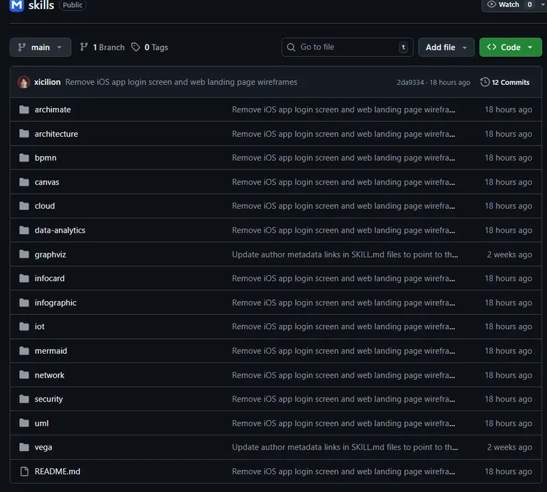Open commit hash 2da9334
547x492 pixels.
coord(410,82)
